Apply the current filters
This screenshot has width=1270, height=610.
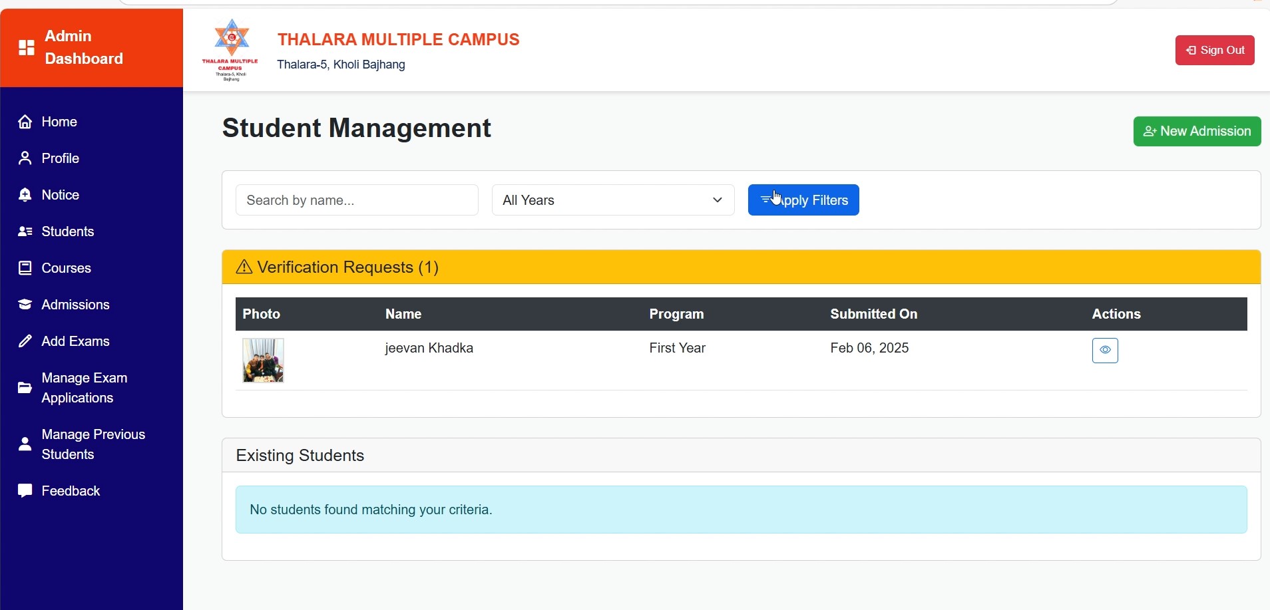coord(802,200)
